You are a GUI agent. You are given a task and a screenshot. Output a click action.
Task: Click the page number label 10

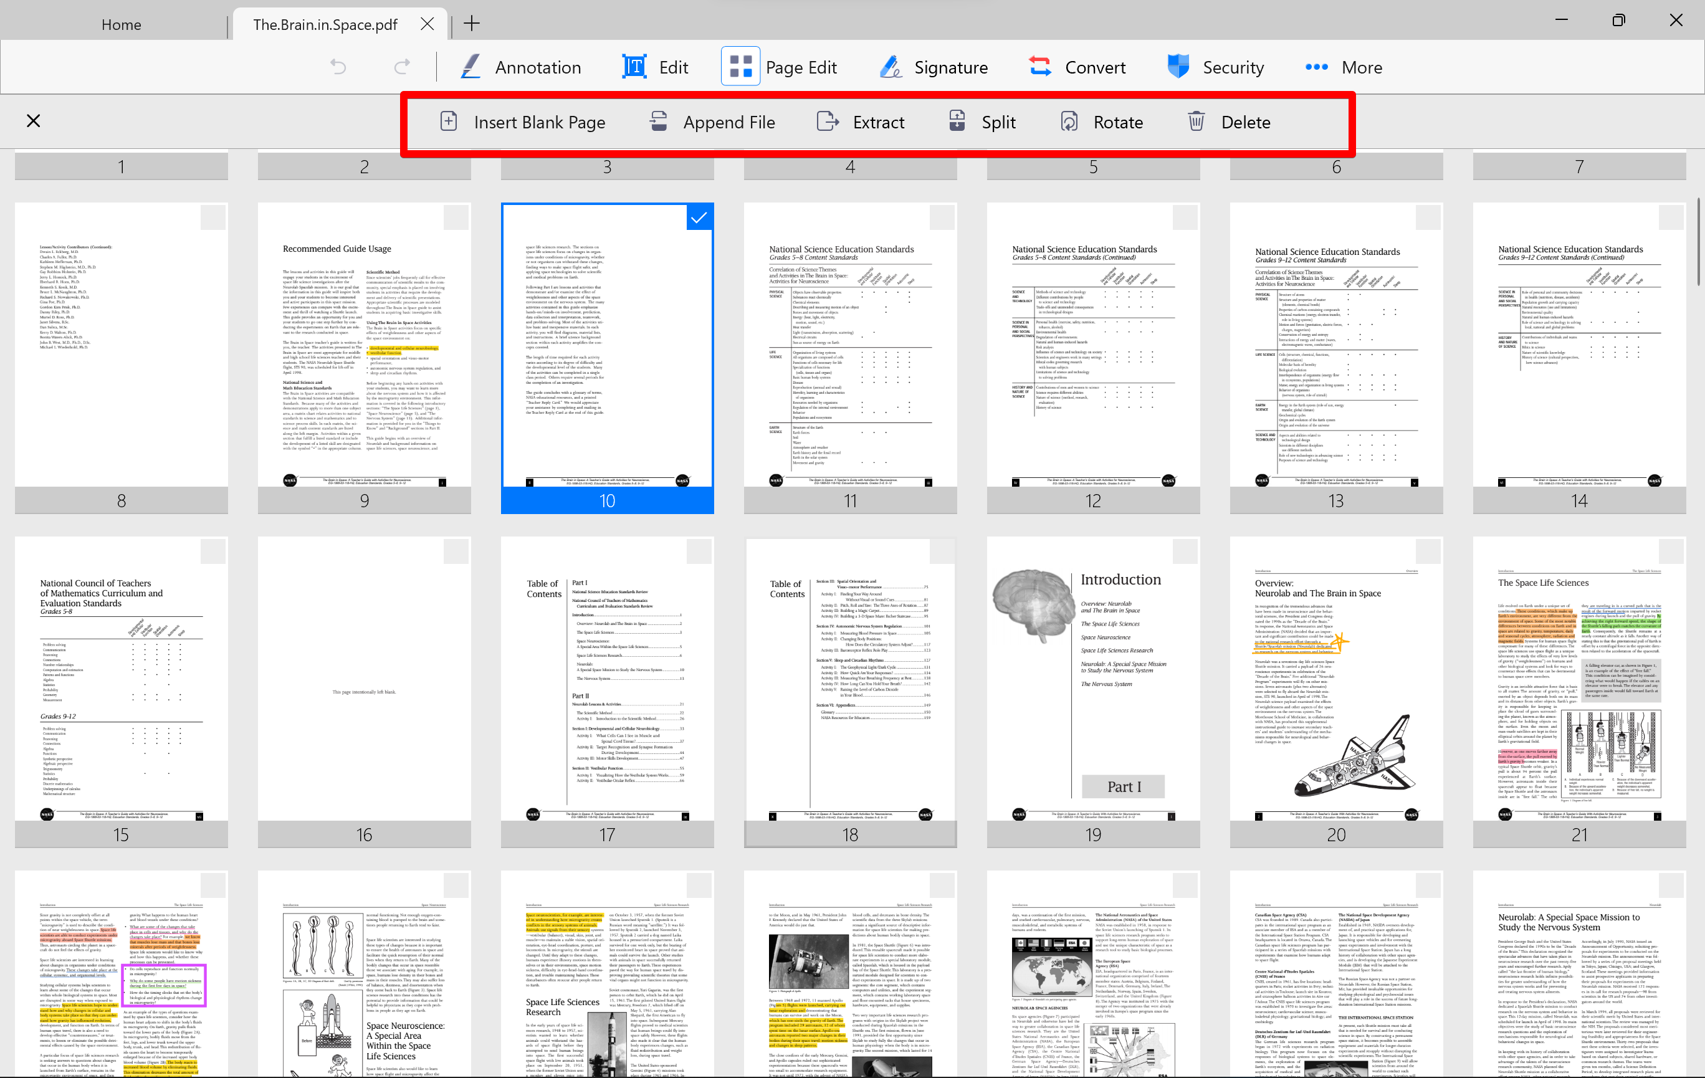tap(608, 500)
